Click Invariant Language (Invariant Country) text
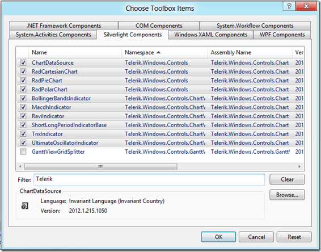This screenshot has height=252, width=321. coord(117,201)
